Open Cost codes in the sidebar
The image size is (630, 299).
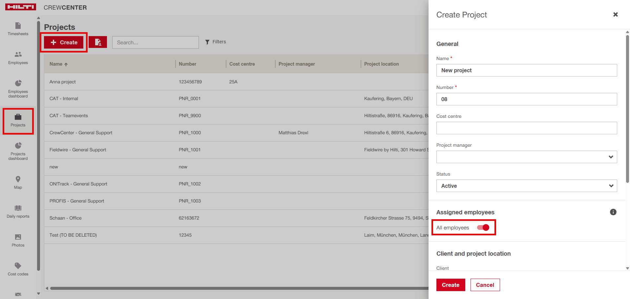point(18,269)
